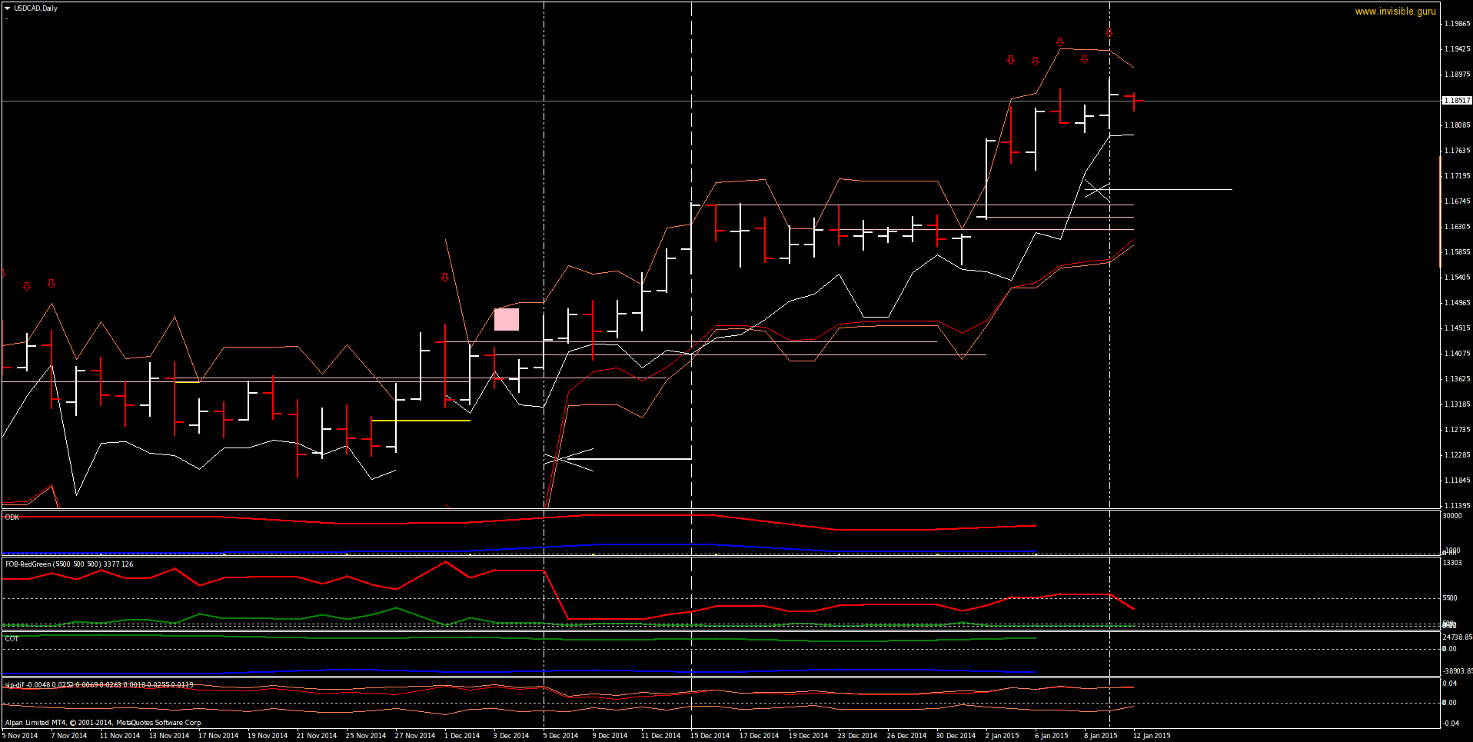Click the 21 Nov 2014 date label
The image size is (1473, 742).
click(317, 736)
